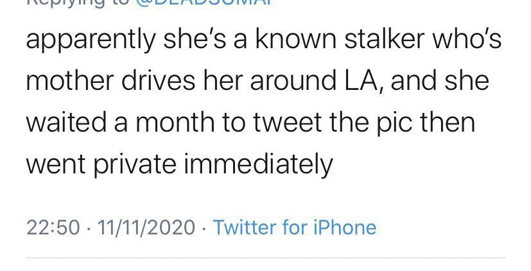Click the word 'known' in the first line
Viewport: 531px width, 271px height.
[x=295, y=39]
